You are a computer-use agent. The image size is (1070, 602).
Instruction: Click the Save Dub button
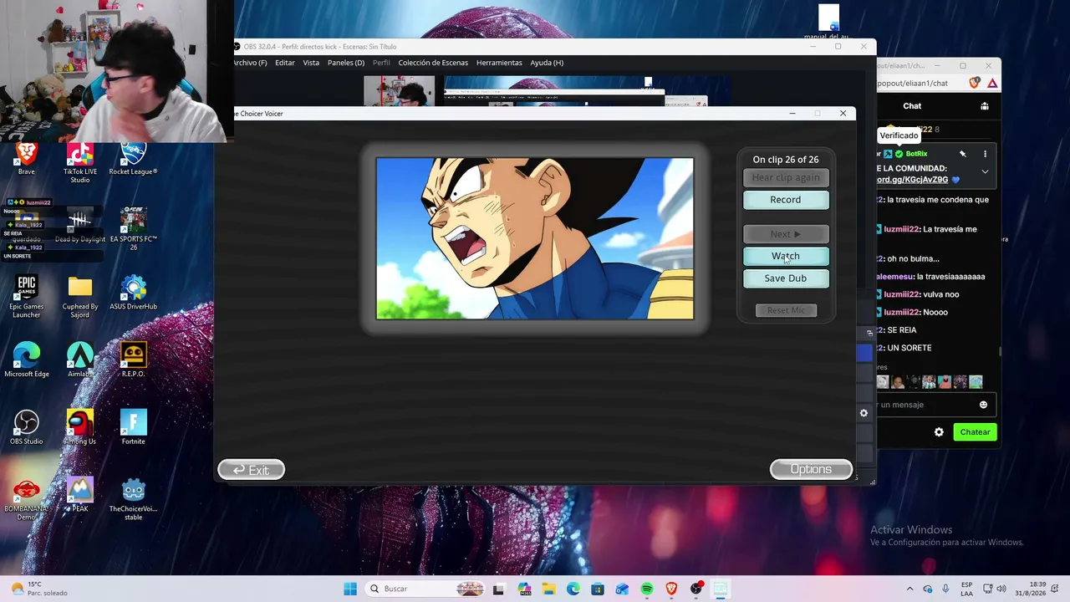786,278
